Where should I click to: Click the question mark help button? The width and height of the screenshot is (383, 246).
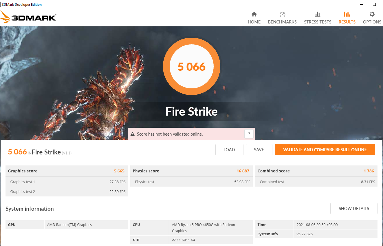(x=249, y=134)
